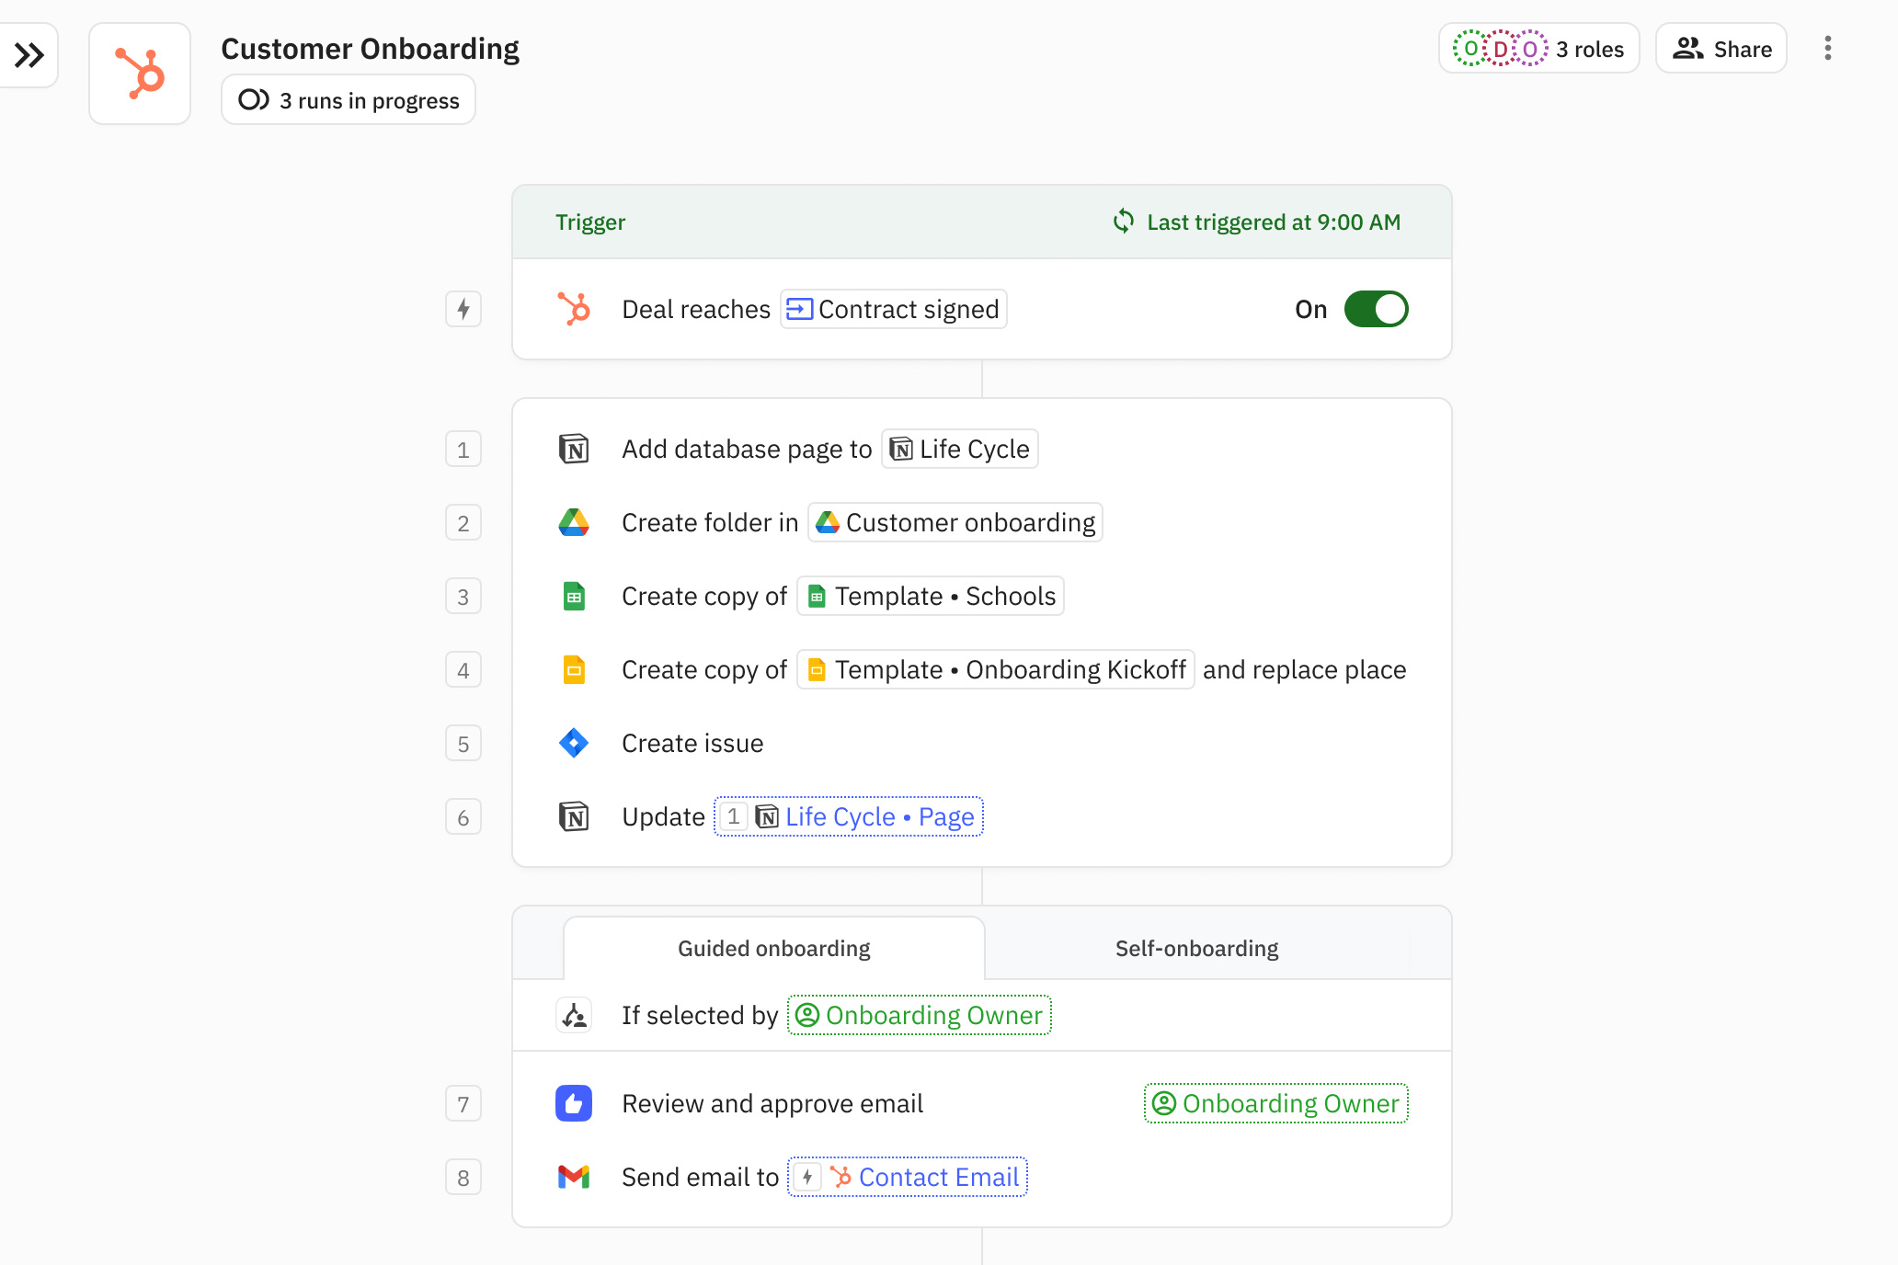This screenshot has width=1898, height=1265.
Task: Click the Share button
Action: [1721, 49]
